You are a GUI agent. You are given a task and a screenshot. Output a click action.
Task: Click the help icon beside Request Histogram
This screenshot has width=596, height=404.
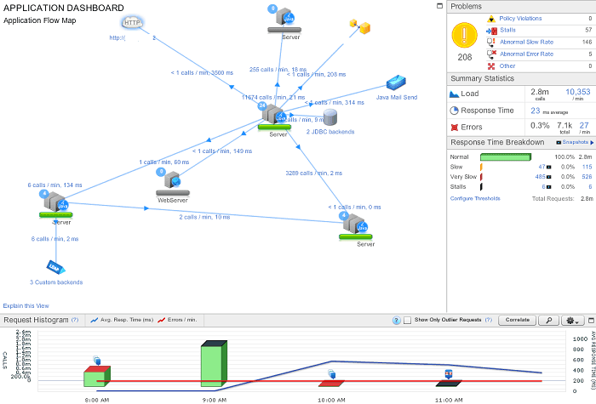point(74,321)
